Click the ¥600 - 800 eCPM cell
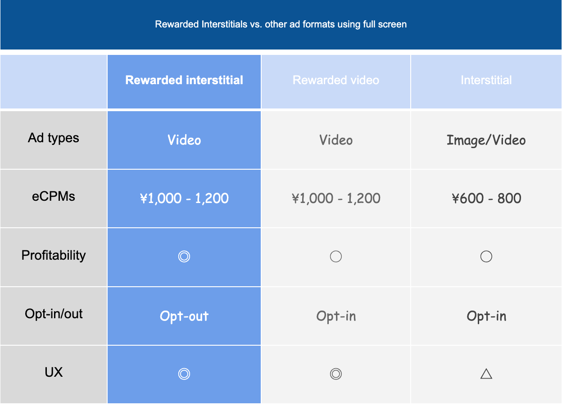 tap(486, 198)
